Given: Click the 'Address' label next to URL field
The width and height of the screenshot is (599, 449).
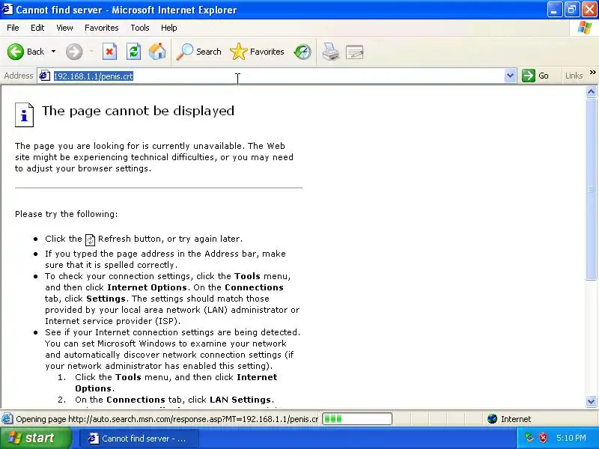Looking at the screenshot, I should coord(18,76).
